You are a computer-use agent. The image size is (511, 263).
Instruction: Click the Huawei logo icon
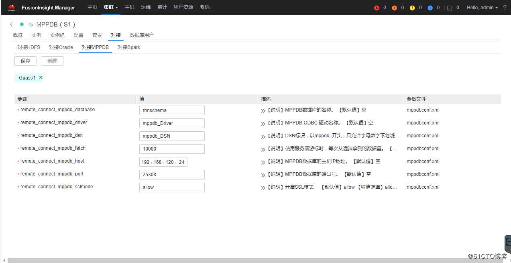pyautogui.click(x=11, y=8)
